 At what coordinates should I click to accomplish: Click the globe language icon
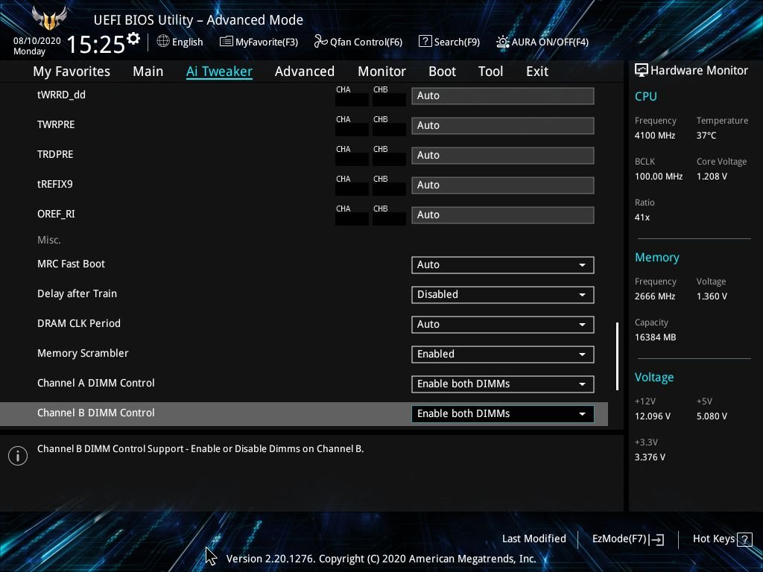coord(163,42)
